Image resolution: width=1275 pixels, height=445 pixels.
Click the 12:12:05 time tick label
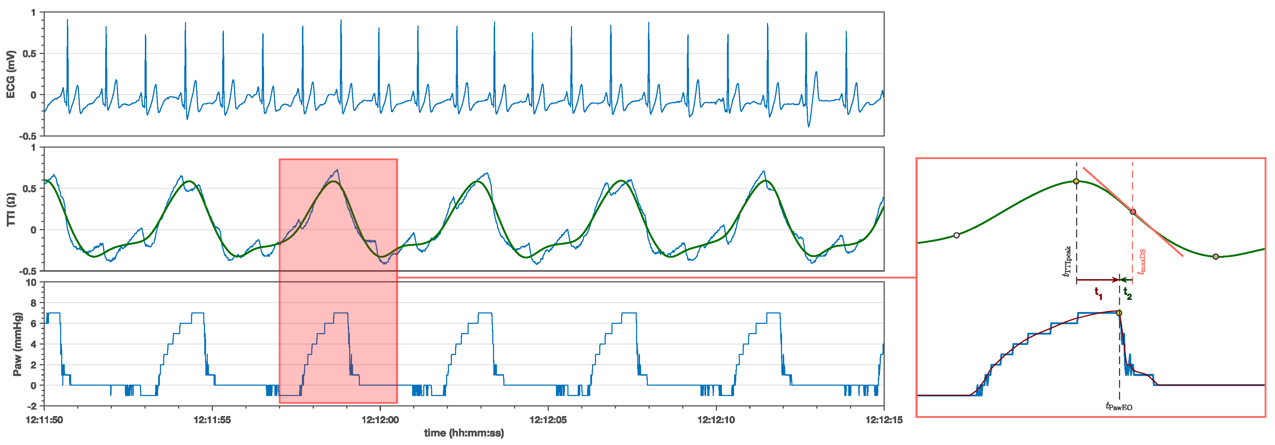[x=548, y=420]
